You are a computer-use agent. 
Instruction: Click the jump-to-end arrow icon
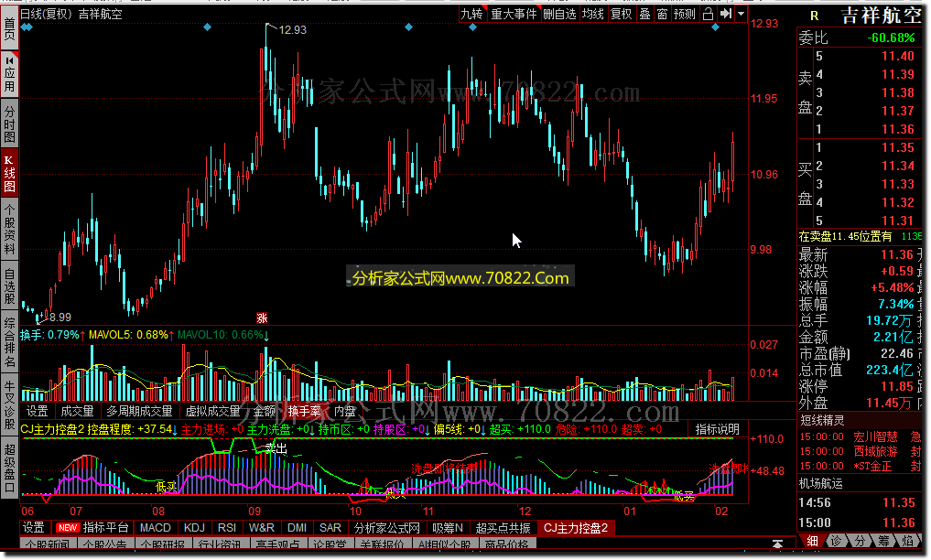[726, 14]
